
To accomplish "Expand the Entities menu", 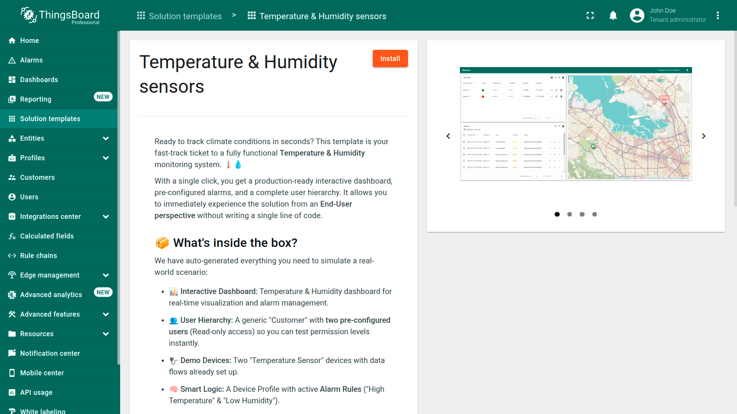I will (106, 138).
